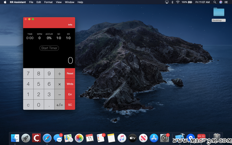232x145 pixels.
Task: Tap the minus − key
Action: coord(59,94)
